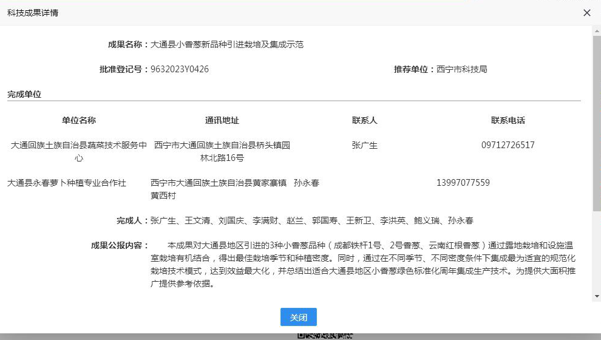Image resolution: width=601 pixels, height=340 pixels.
Task: Click contact 张广生 in the table
Action: [x=365, y=145]
